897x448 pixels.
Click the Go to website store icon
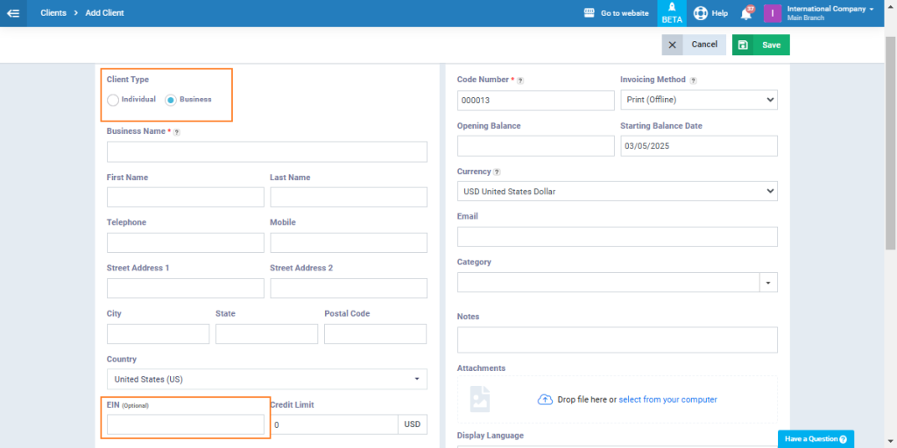tap(590, 12)
